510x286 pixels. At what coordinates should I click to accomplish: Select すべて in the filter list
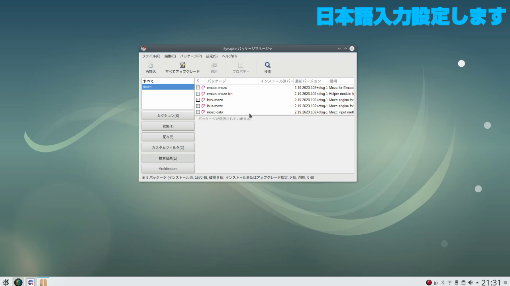(x=168, y=81)
